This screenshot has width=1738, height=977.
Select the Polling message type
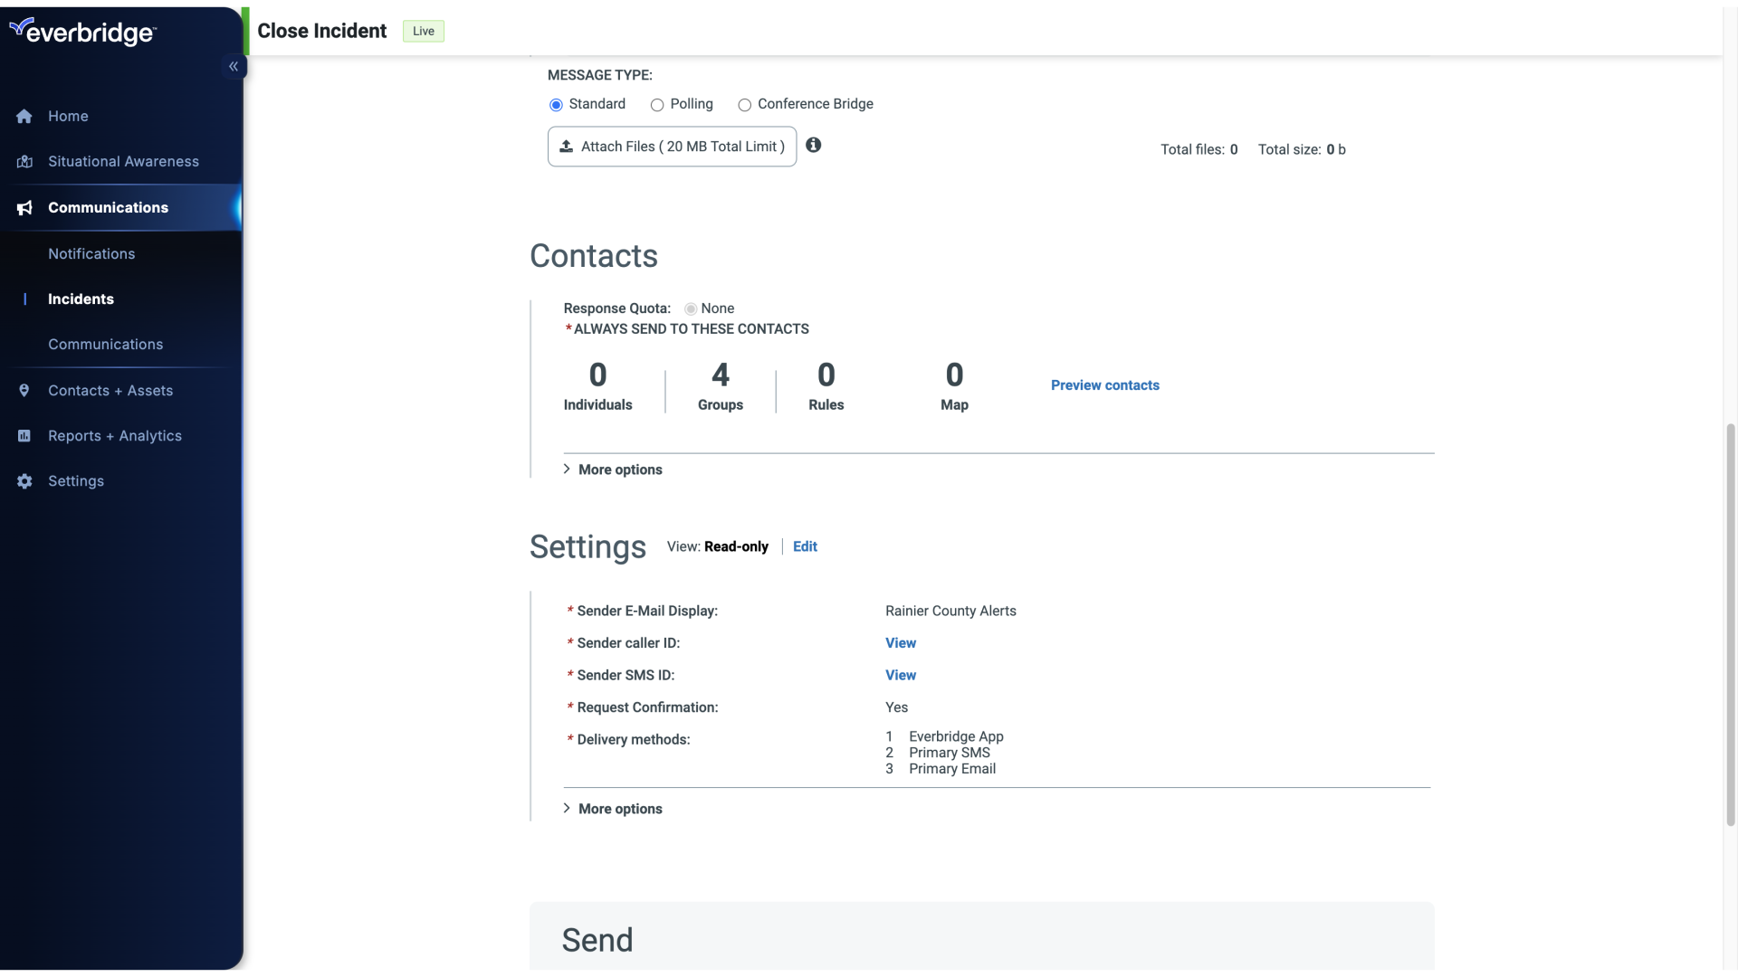click(657, 105)
